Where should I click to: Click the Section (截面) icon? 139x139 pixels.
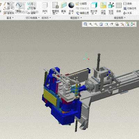(x=64, y=5)
